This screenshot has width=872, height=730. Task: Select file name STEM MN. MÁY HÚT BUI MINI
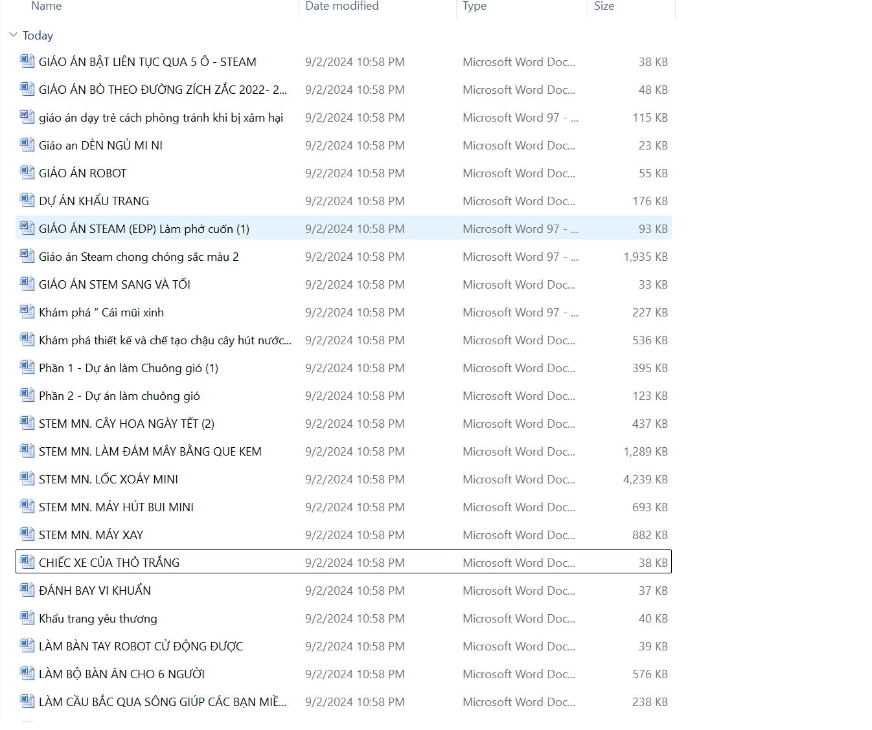point(116,507)
